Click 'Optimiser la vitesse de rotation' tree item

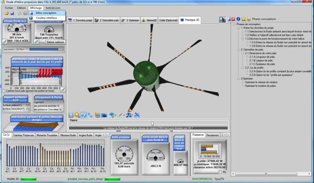click(x=261, y=82)
